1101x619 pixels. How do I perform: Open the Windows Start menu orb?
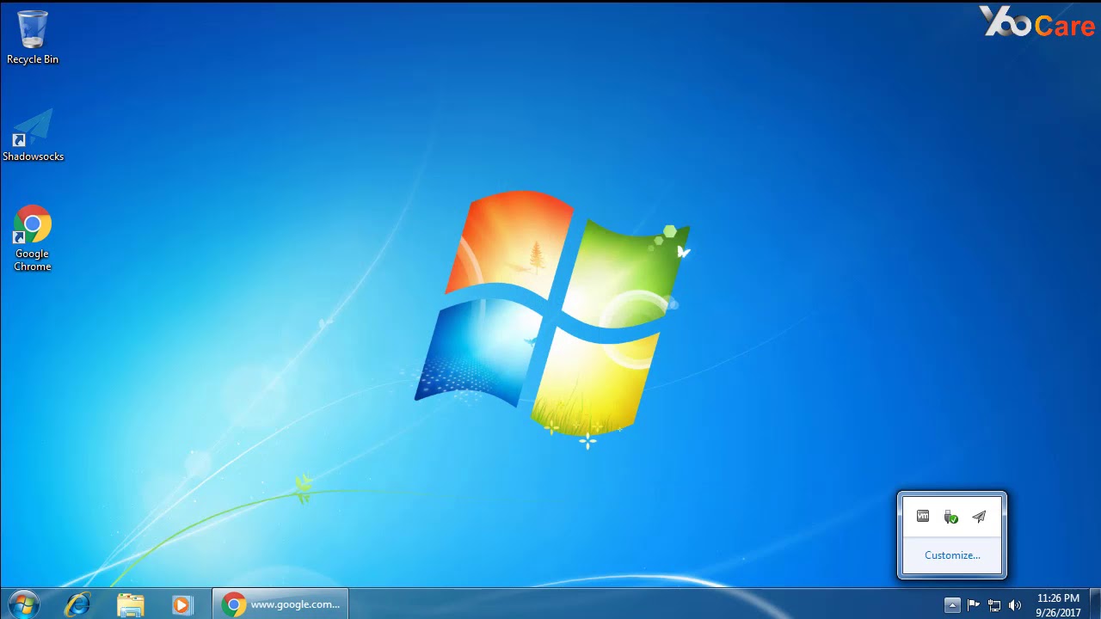pyautogui.click(x=23, y=604)
